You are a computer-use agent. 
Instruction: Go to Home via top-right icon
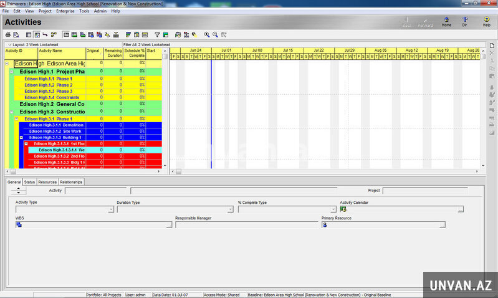pos(446,22)
